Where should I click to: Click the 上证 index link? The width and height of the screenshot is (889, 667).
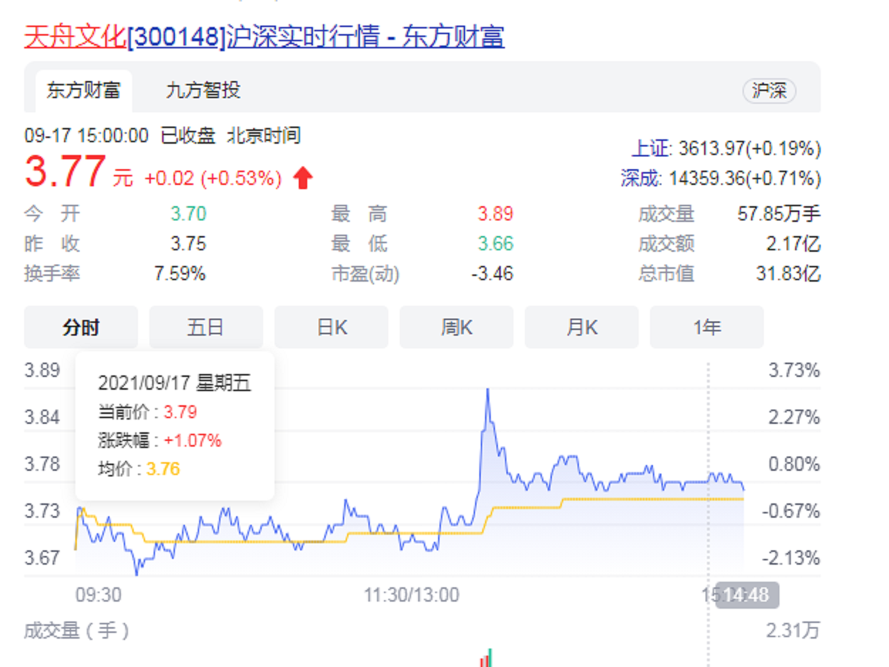click(x=651, y=149)
